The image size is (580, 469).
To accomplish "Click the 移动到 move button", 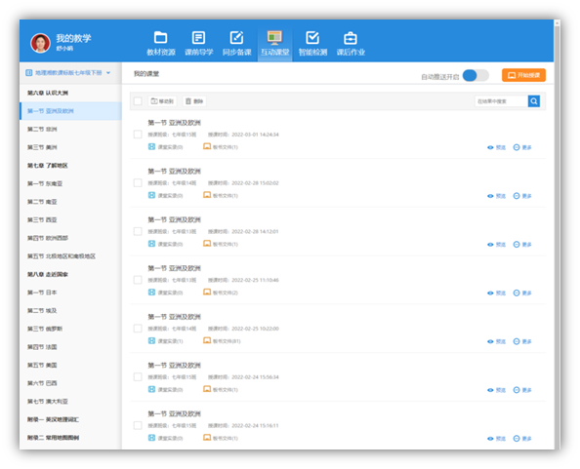I will coord(162,101).
